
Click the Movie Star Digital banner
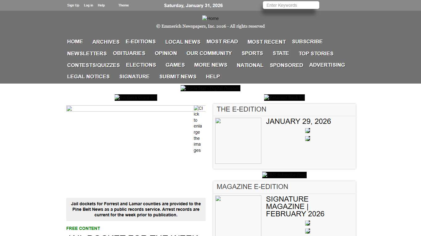click(x=211, y=88)
